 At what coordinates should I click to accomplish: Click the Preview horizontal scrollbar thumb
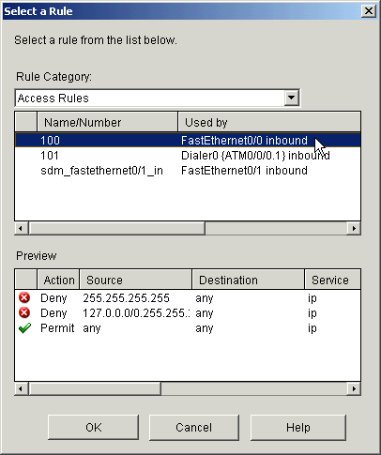tap(95, 388)
